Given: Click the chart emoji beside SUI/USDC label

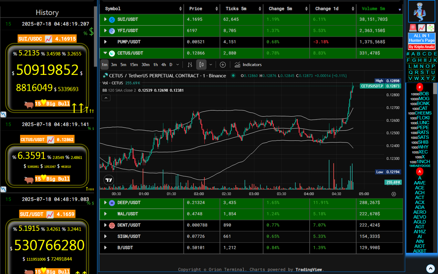Looking at the screenshot, I should [49, 39].
